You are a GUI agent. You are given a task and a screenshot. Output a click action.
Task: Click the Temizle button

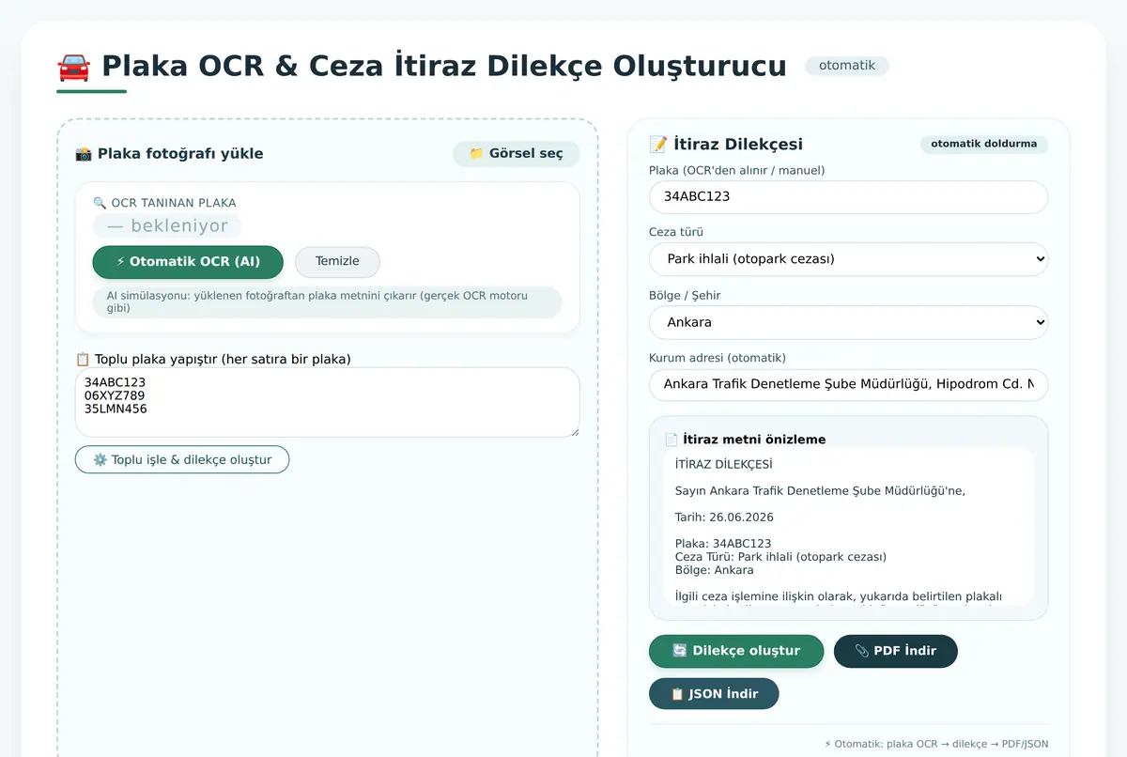pos(337,262)
